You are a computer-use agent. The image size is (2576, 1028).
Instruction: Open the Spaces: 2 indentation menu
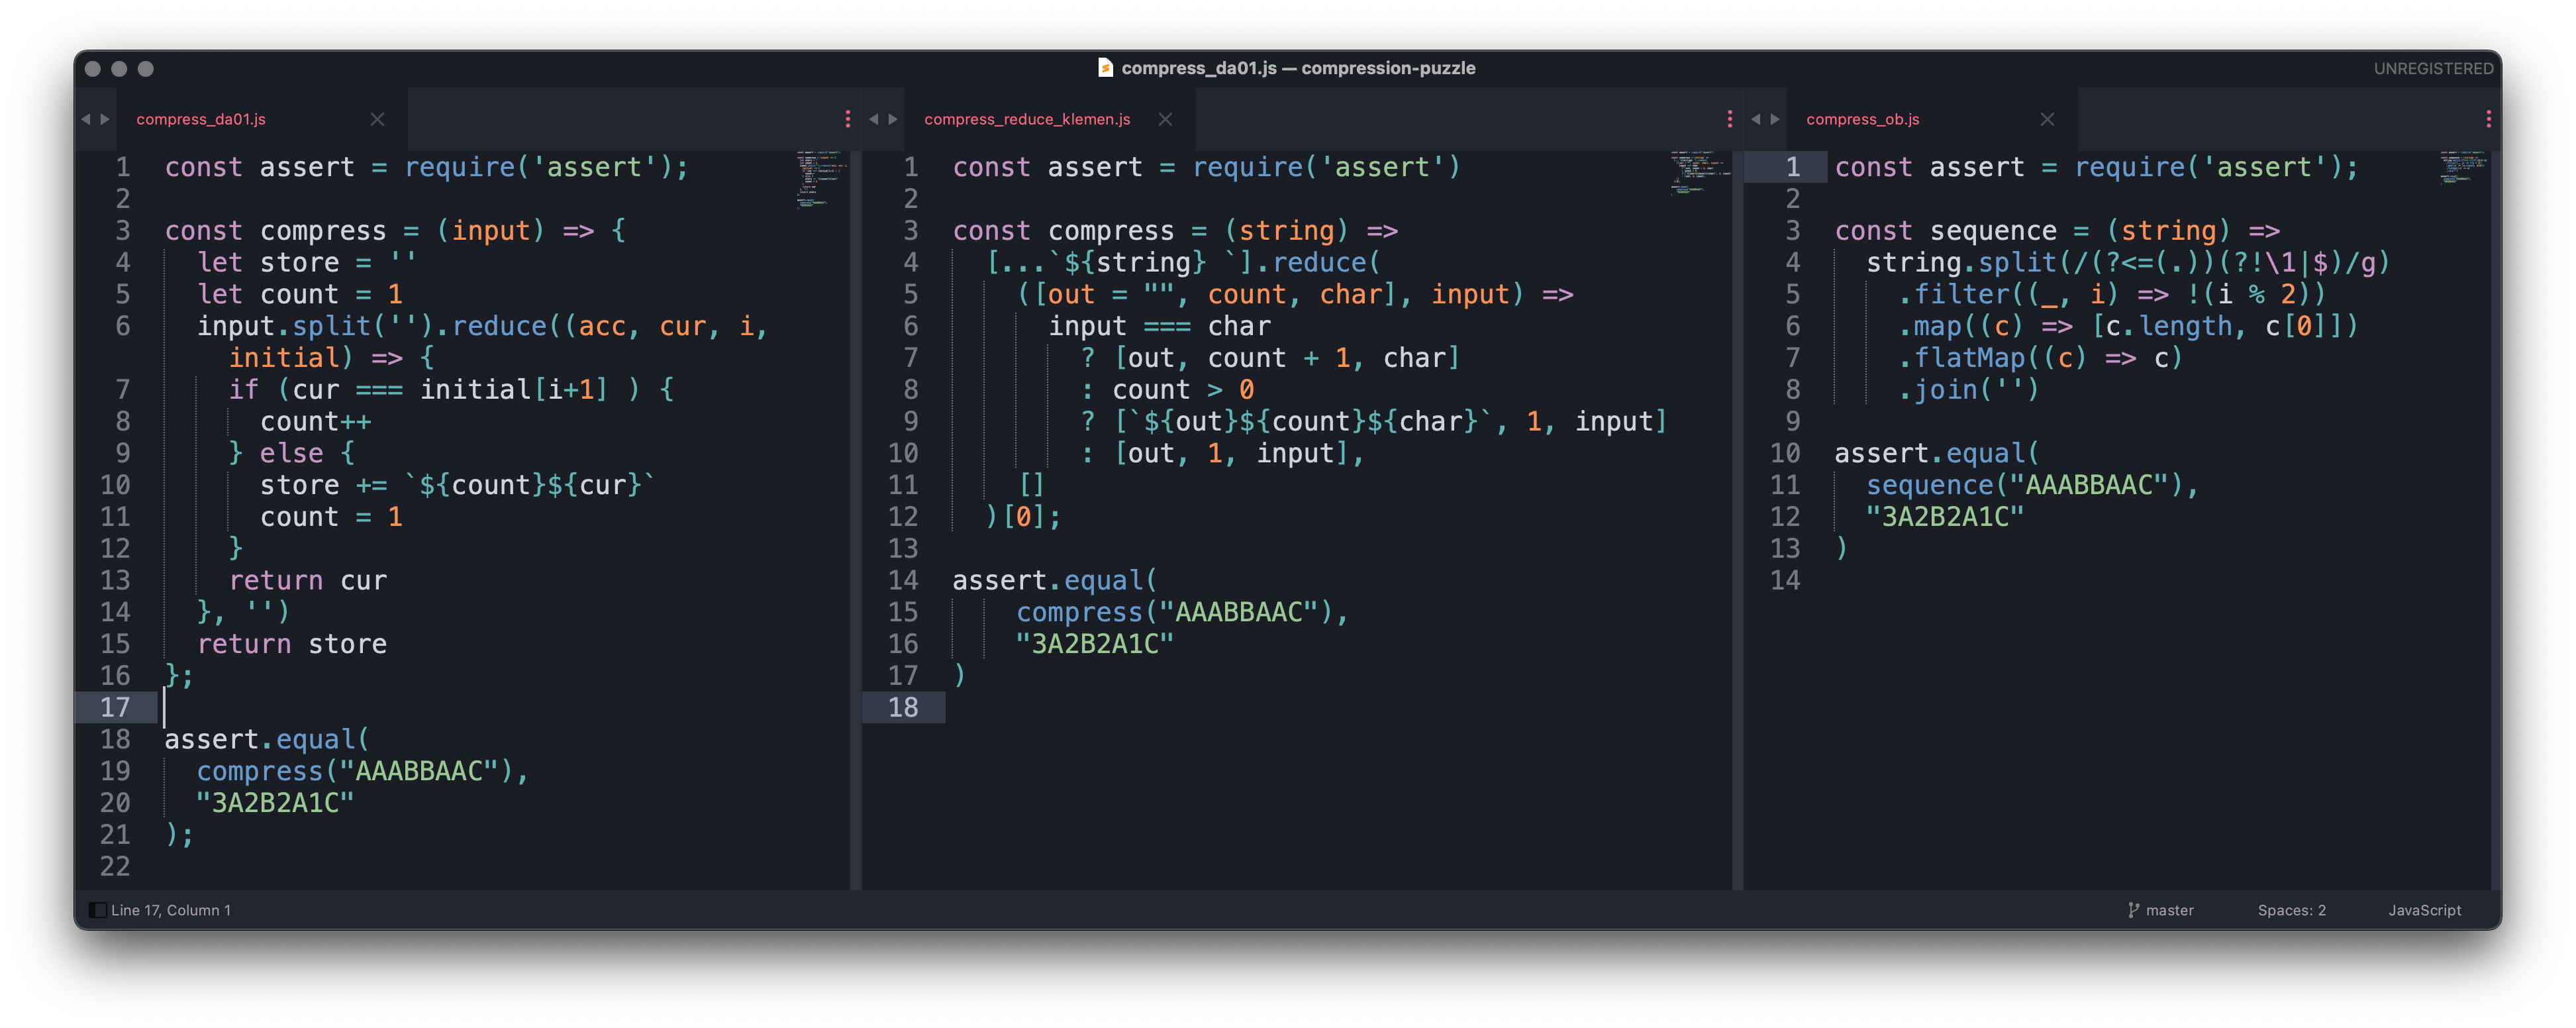pos(2291,910)
